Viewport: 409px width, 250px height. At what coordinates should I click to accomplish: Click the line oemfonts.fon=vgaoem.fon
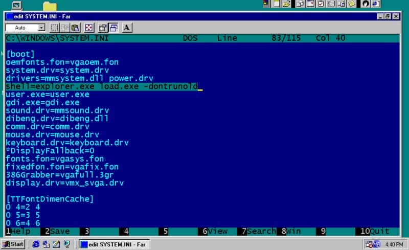[x=62, y=62]
